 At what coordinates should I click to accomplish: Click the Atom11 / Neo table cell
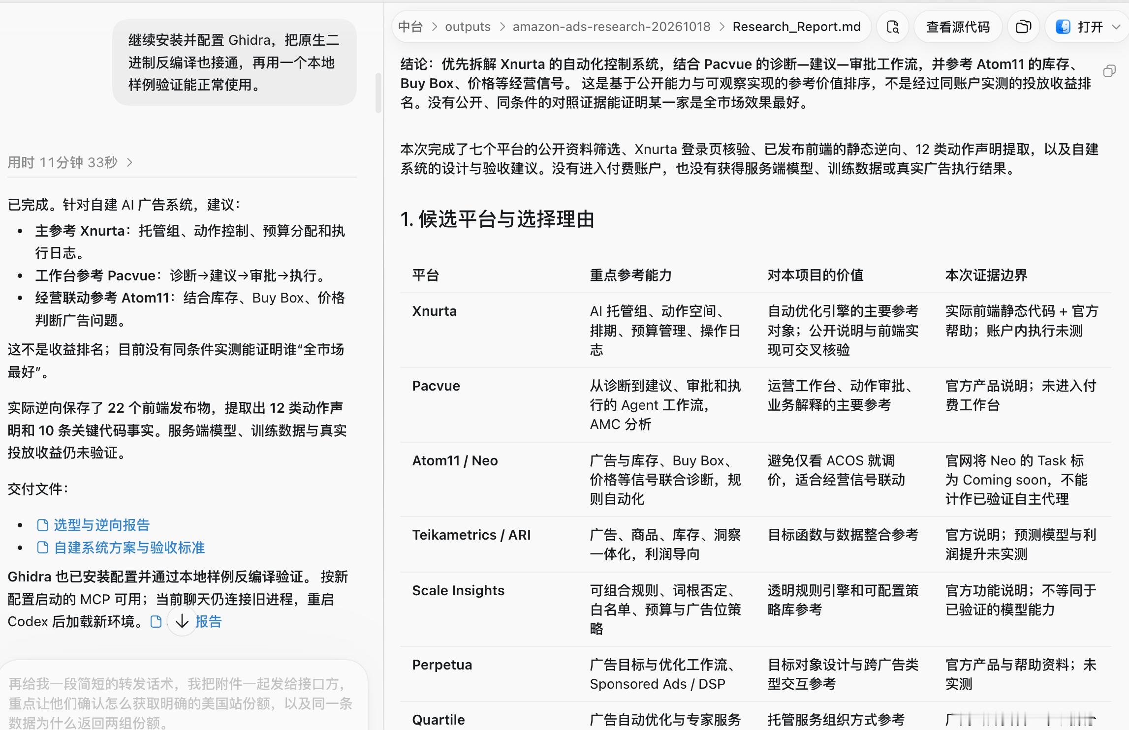click(455, 461)
